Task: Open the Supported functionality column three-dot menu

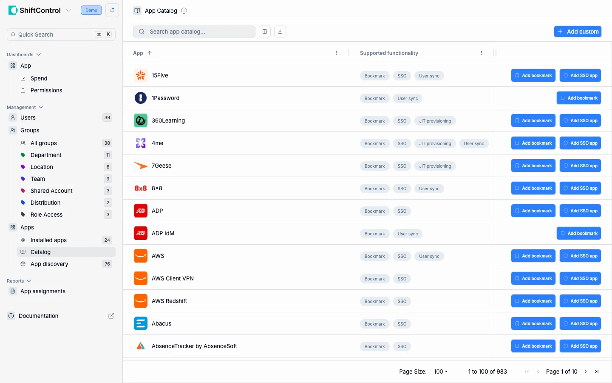Action: [482, 53]
